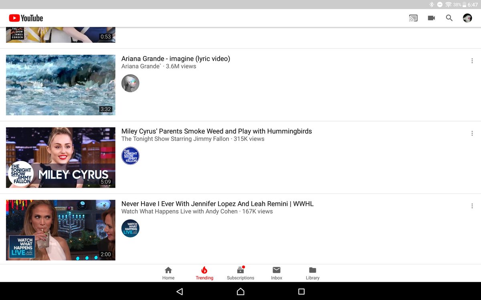Tap 'Watch What Happens Live with Andy Cohen' text
Screen dimensions: 481x300
point(179,212)
